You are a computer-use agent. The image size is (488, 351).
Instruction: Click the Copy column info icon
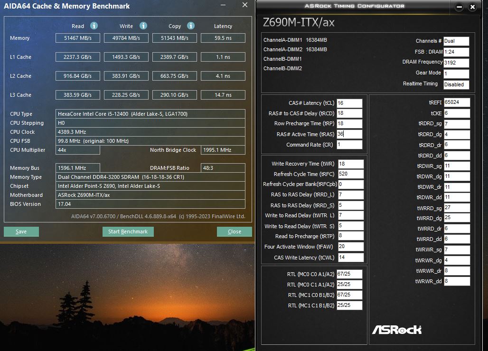191,26
